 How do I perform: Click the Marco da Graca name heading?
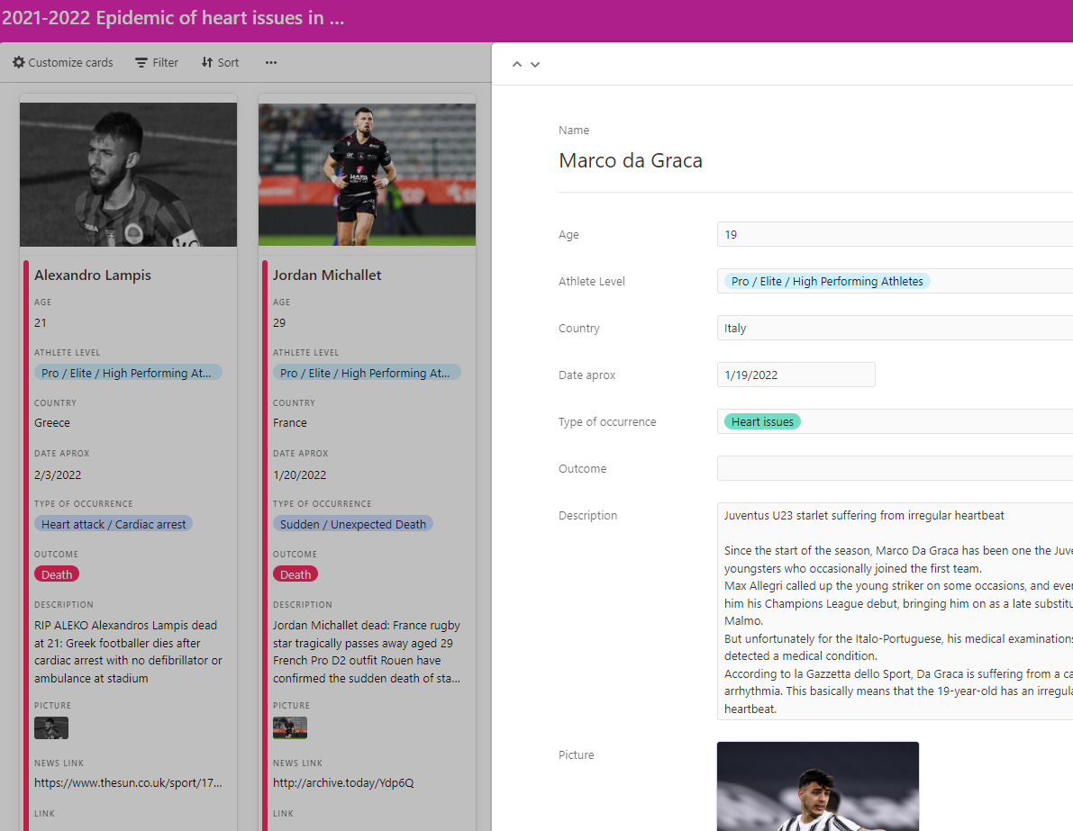631,160
